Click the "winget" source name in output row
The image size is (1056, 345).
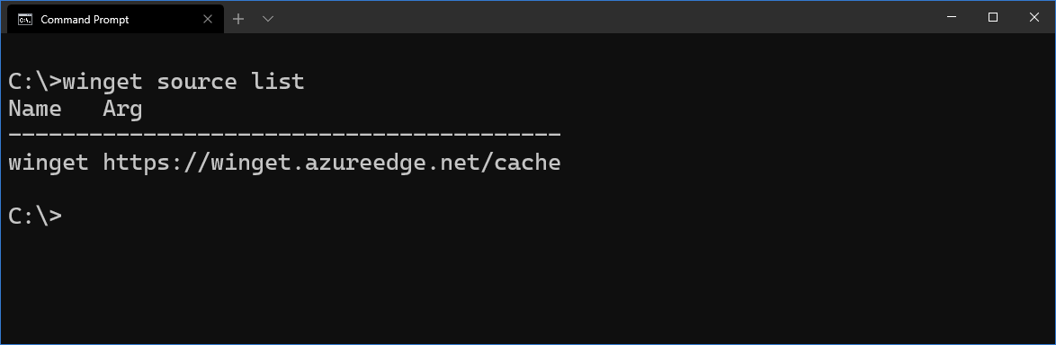[x=49, y=163]
